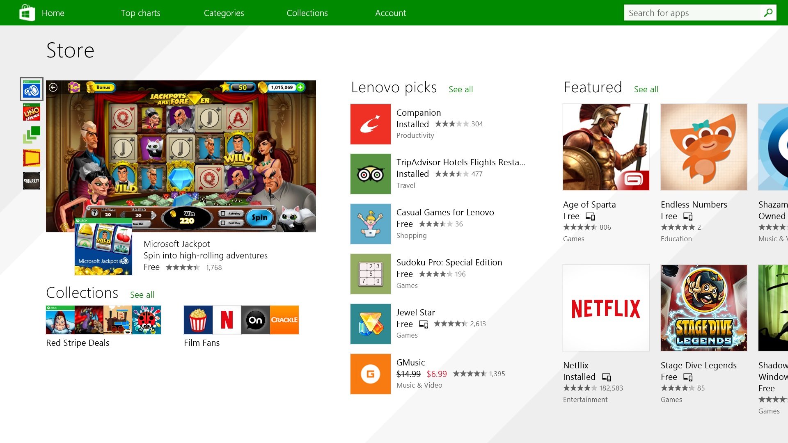Screen dimensions: 788x443
Task: Select the Call of Duty spotlight thumbnail
Action: pyautogui.click(x=32, y=181)
